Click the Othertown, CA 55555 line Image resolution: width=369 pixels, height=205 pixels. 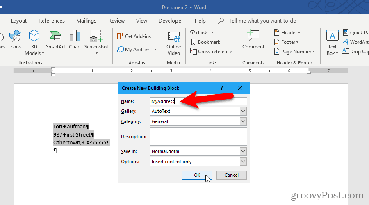coord(82,143)
